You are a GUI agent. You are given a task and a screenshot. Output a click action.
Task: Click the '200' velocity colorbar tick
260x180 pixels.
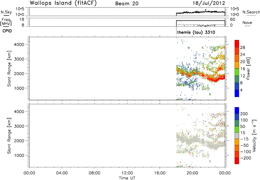(x=244, y=114)
